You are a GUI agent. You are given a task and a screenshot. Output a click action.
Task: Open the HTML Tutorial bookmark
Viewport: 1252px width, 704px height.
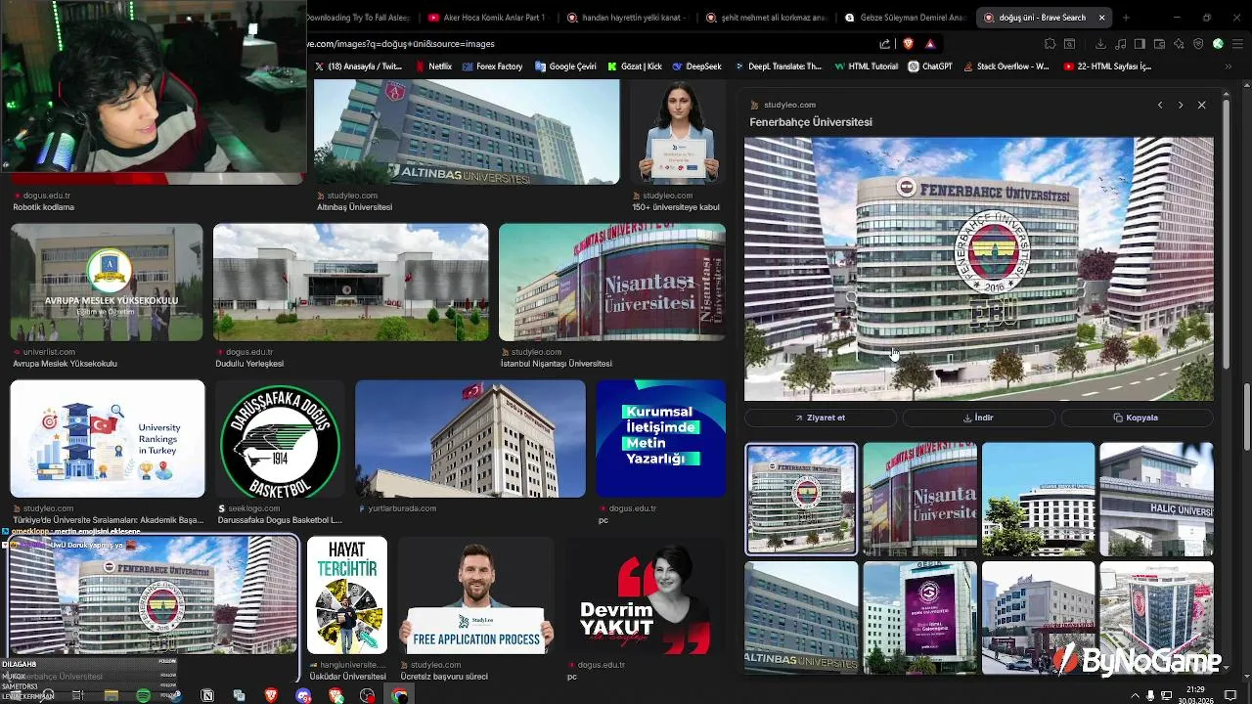(867, 66)
